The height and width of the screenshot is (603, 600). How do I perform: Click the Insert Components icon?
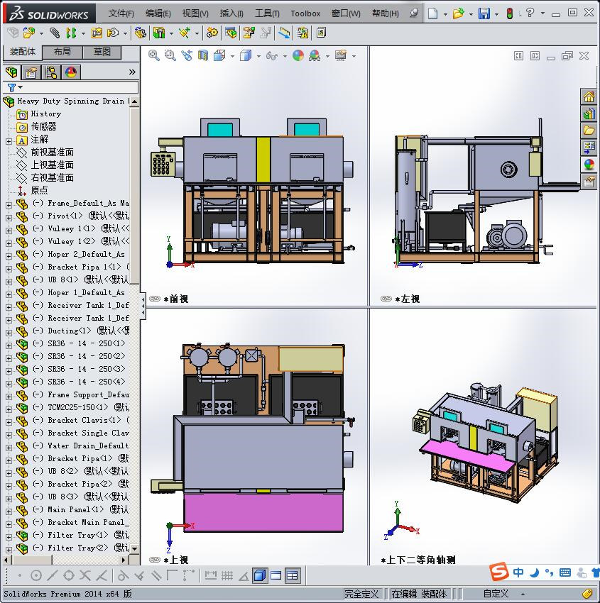[x=28, y=33]
